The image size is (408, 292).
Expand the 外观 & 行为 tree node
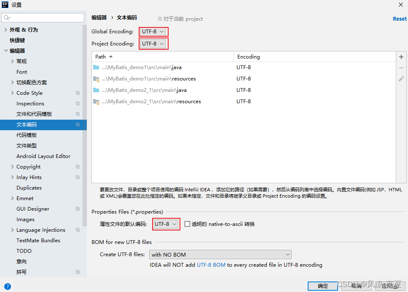point(6,29)
